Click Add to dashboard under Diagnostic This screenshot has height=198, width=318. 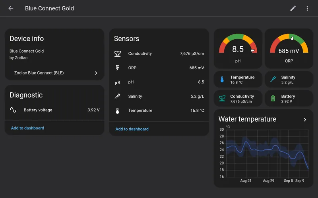27,128
